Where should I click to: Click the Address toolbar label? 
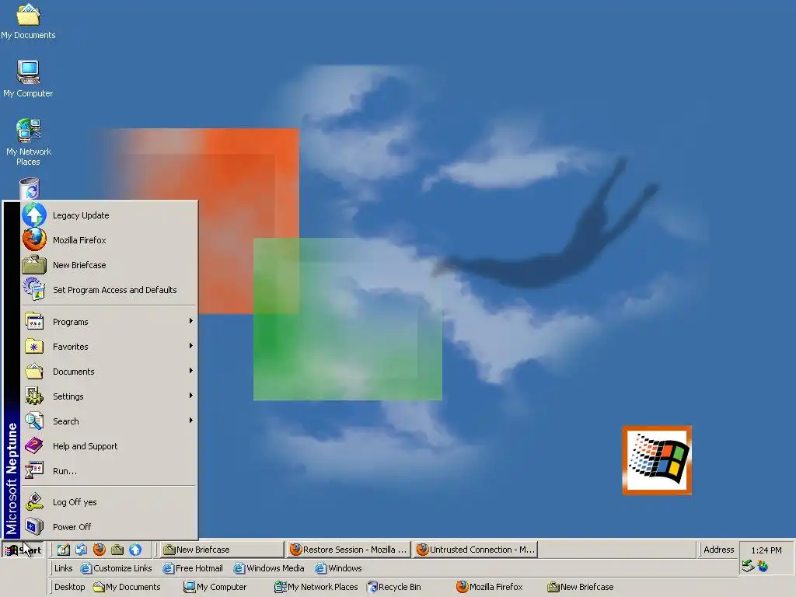[x=718, y=550]
